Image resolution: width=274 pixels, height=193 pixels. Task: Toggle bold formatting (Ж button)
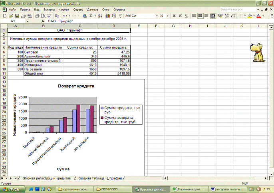(x=175, y=16)
